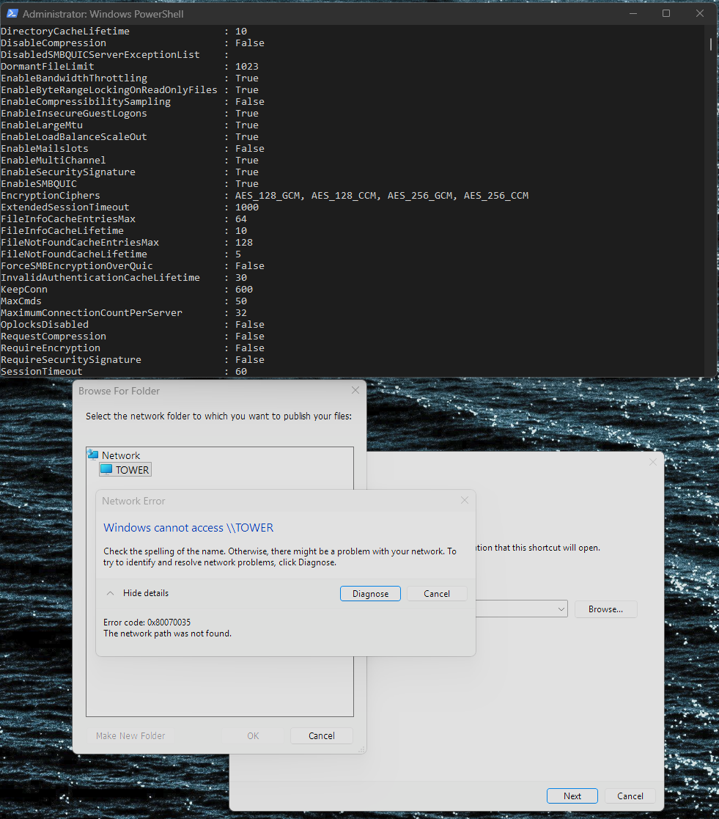Click Next in the shortcut wizard
The height and width of the screenshot is (819, 719).
[x=572, y=796]
